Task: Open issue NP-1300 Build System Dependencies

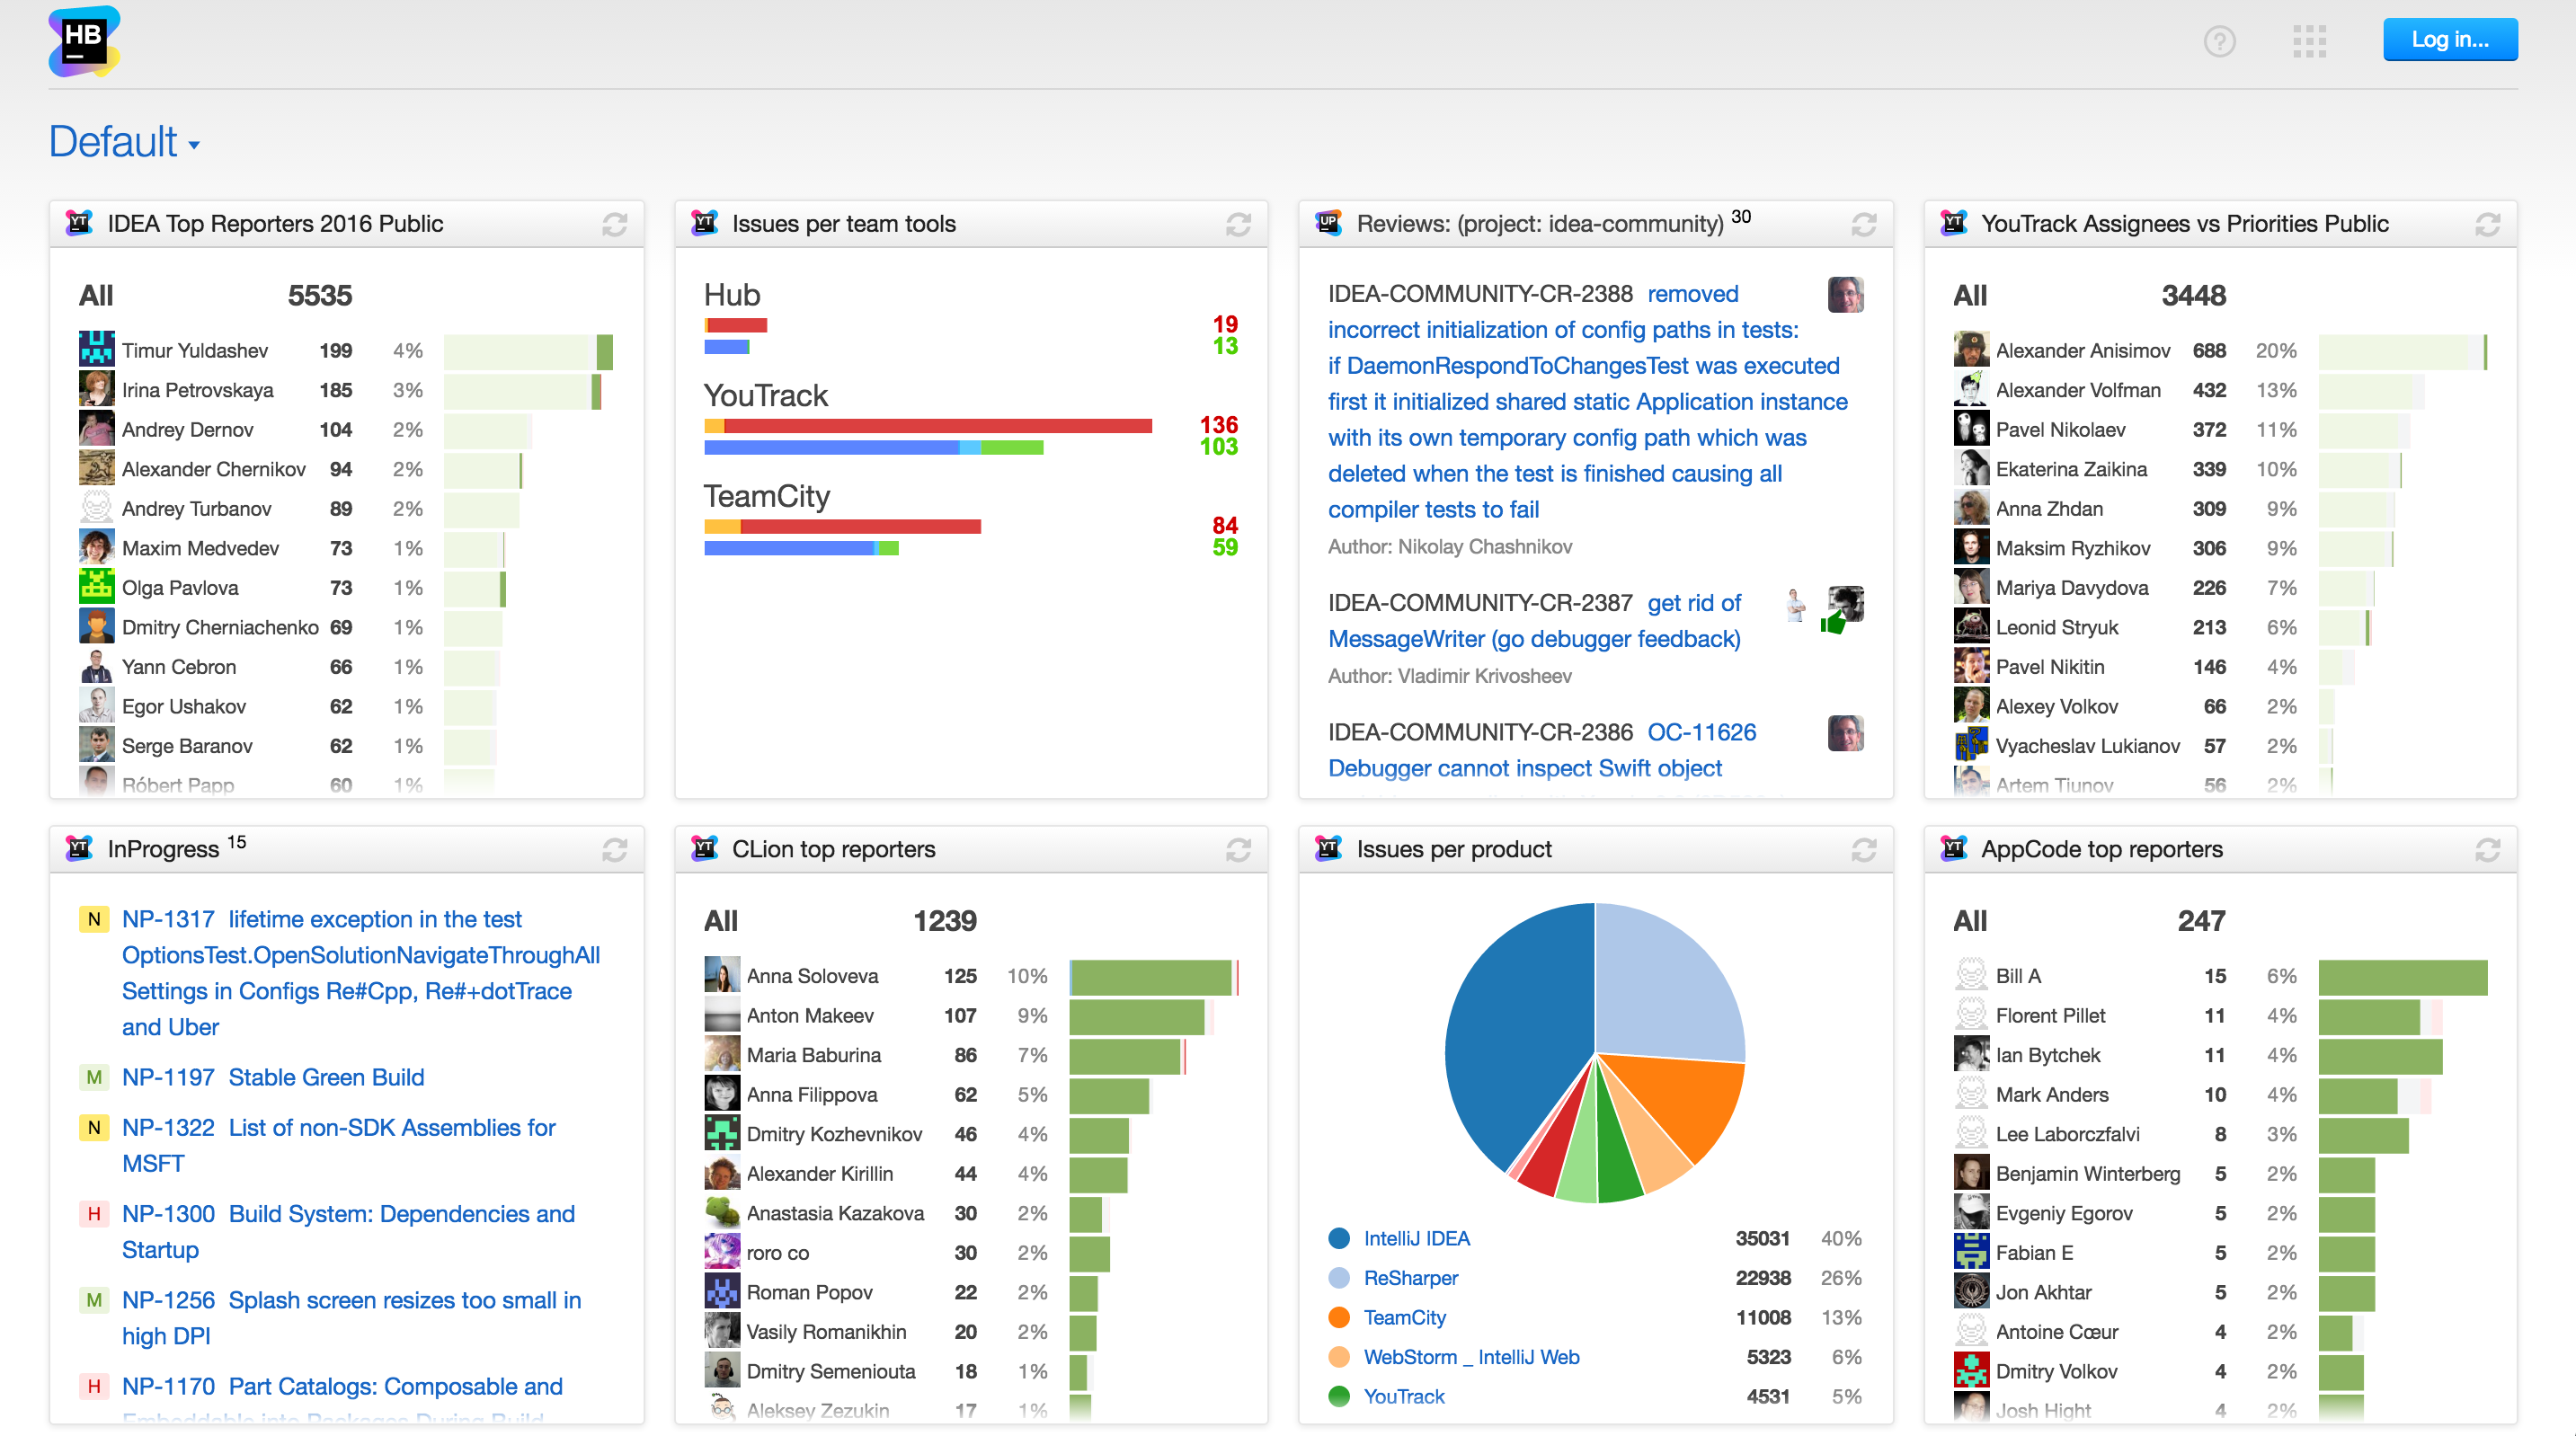Action: coord(348,1231)
